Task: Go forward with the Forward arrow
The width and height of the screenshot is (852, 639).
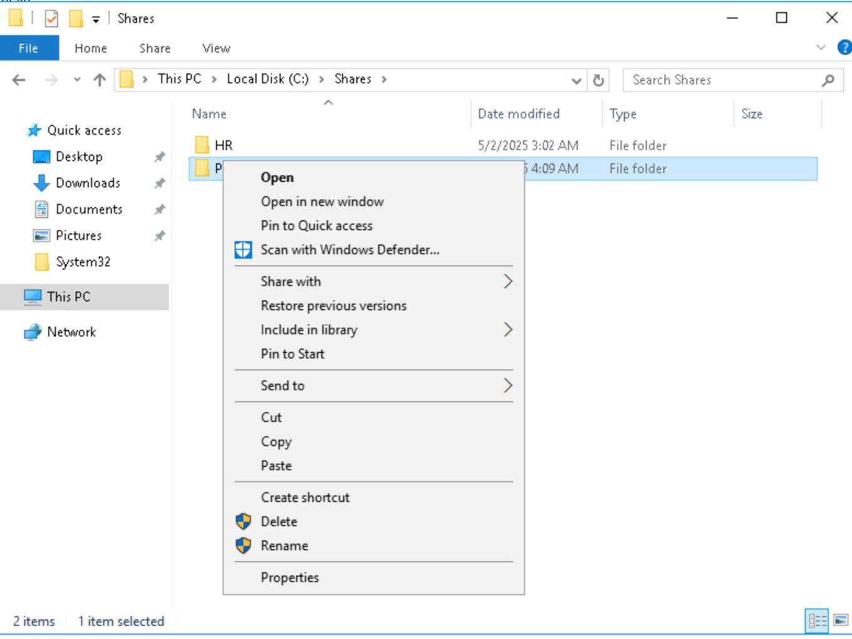Action: coord(51,80)
